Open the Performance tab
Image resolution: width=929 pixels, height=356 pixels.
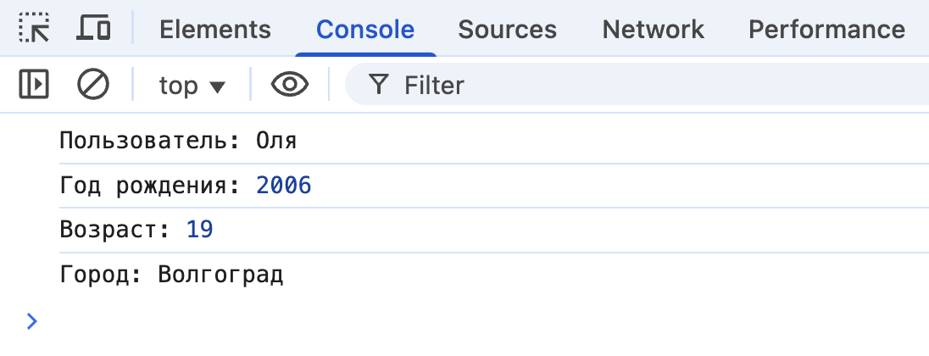pyautogui.click(x=826, y=30)
